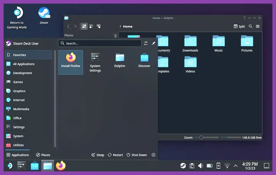Switch Dolphin to Icons view mode

coord(84,26)
